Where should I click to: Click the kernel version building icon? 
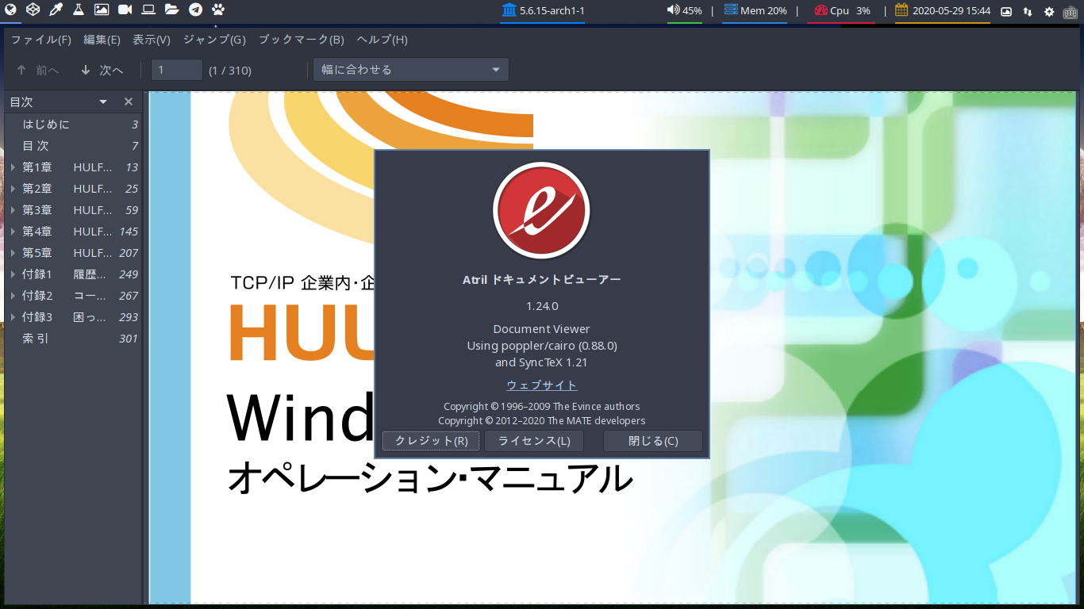[x=509, y=10]
